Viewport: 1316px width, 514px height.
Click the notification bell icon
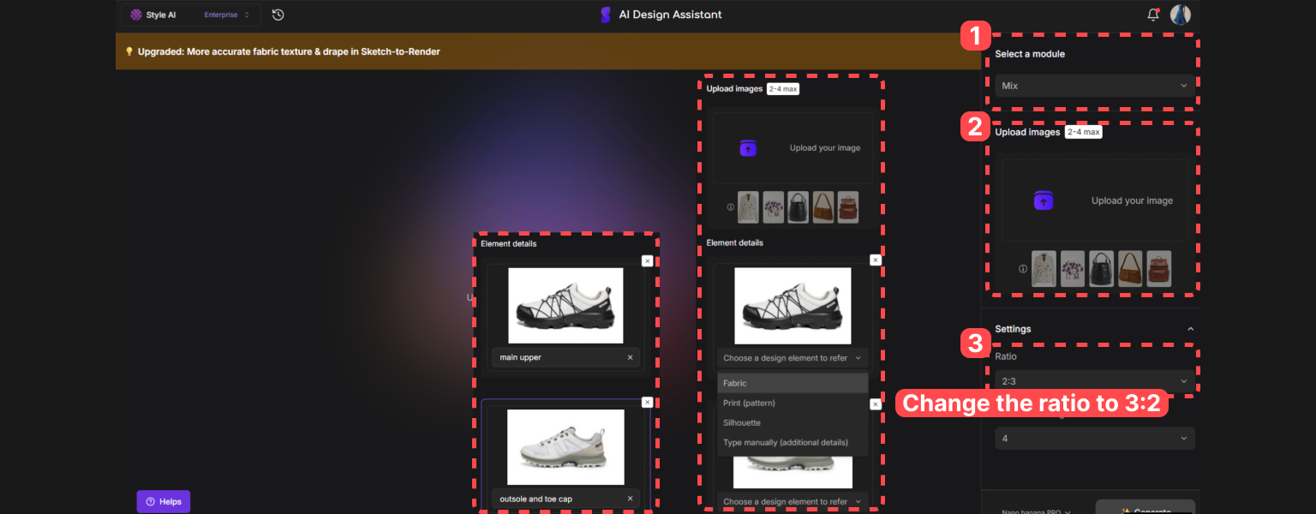tap(1153, 15)
